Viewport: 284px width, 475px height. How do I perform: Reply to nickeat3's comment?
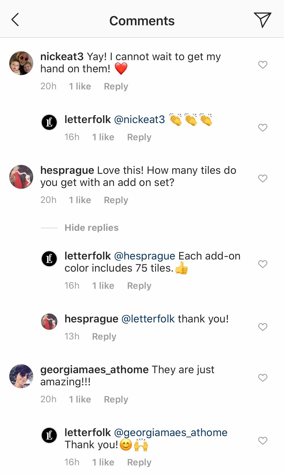116,86
